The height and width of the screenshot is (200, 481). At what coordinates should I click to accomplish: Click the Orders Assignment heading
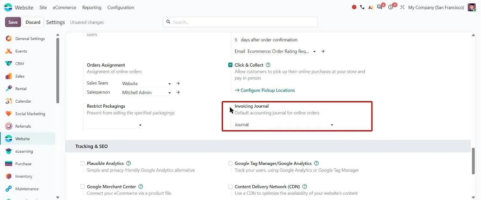pyautogui.click(x=106, y=65)
